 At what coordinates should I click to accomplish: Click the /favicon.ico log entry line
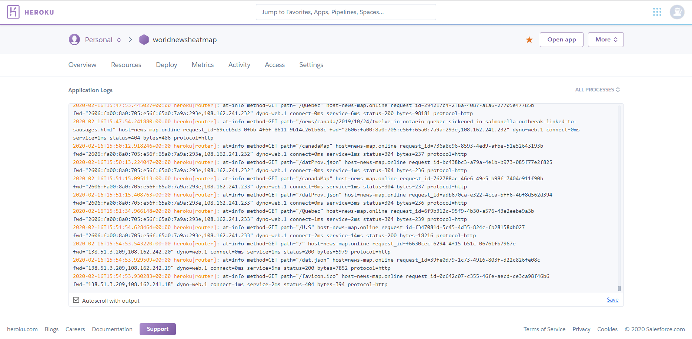coord(311,280)
